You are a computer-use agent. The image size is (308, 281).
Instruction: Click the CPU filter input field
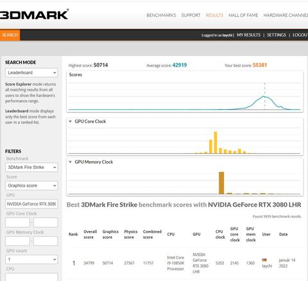tap(31, 277)
